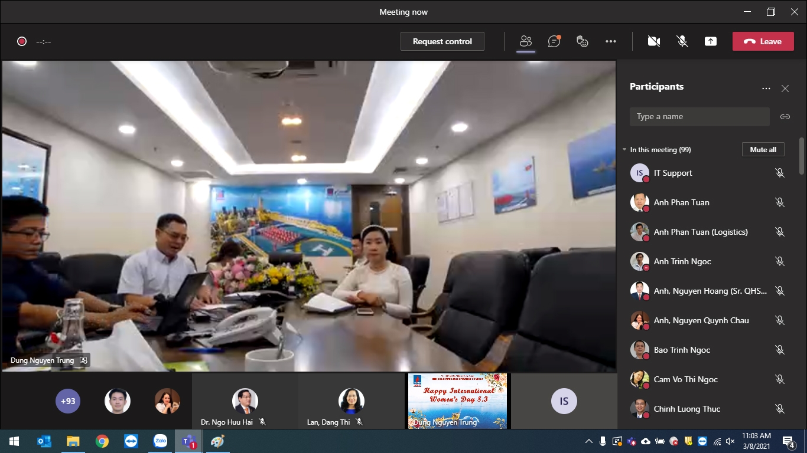This screenshot has width=807, height=453.
Task: Click the recording indicator icon
Action: coord(22,41)
